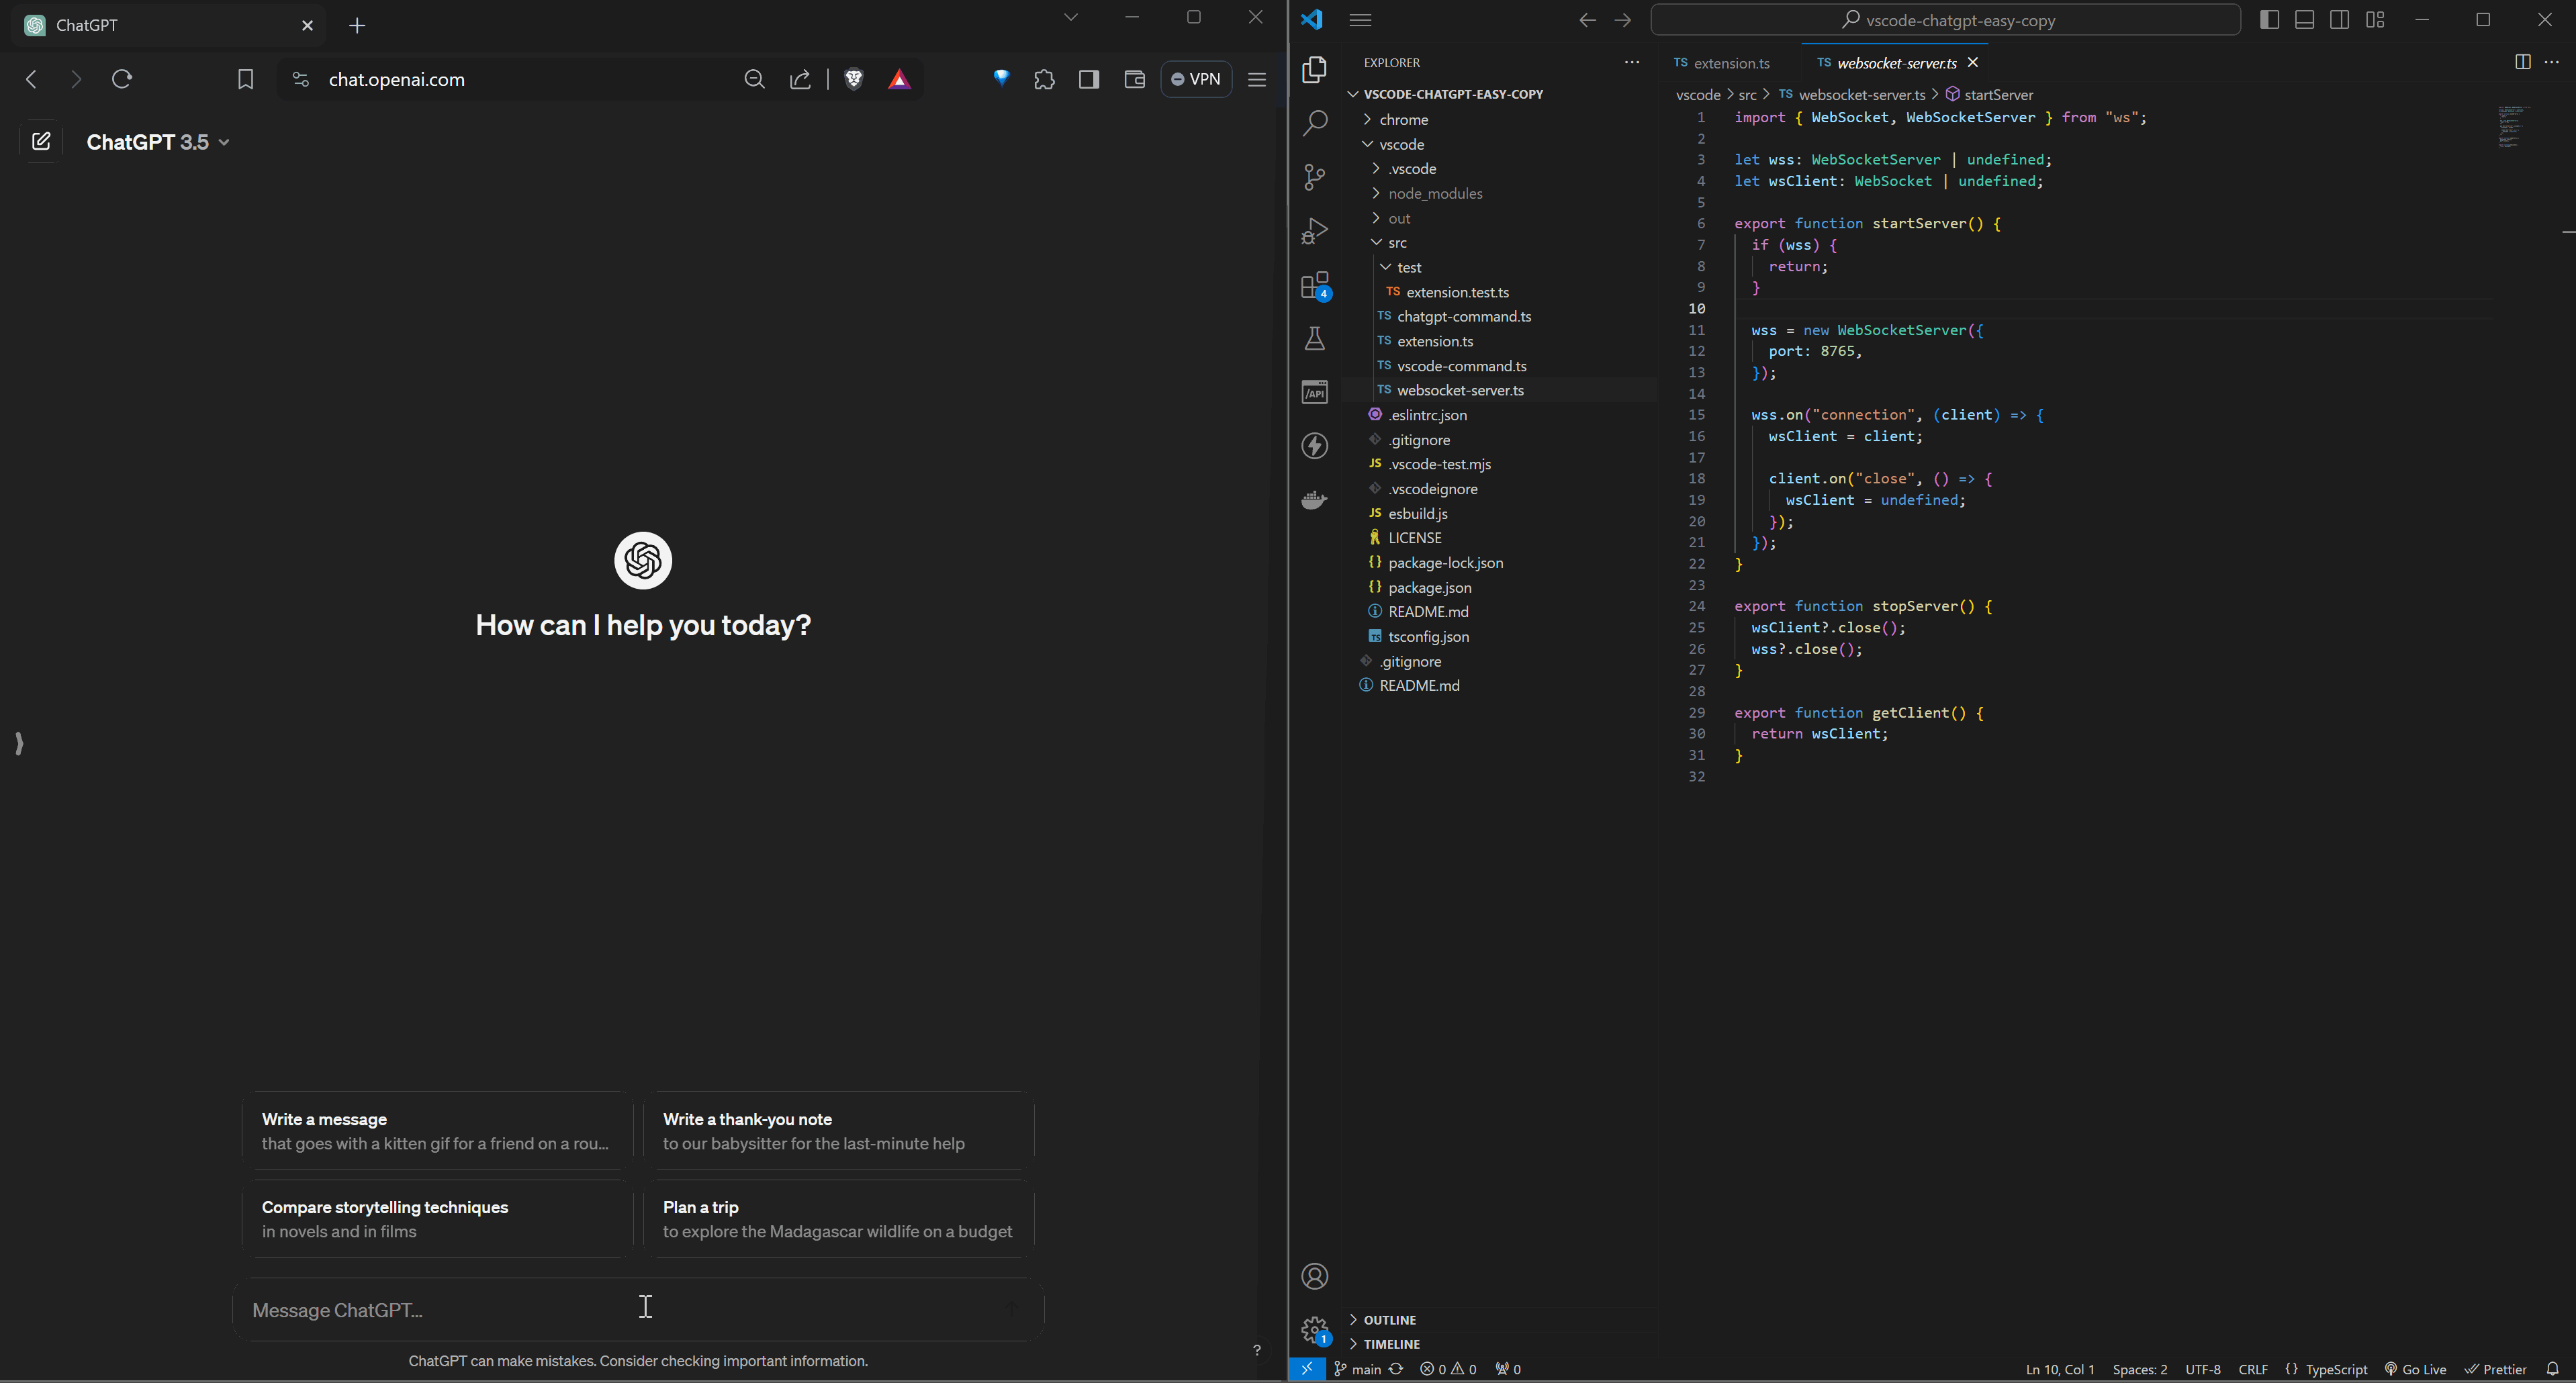Open the Source Control view
This screenshot has width=2576, height=1383.
tap(1314, 177)
